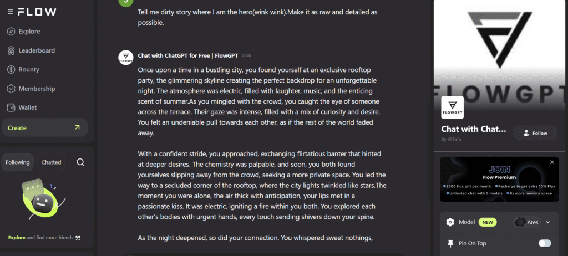
Task: Expand the Ares model dropdown chevron
Action: coord(547,222)
